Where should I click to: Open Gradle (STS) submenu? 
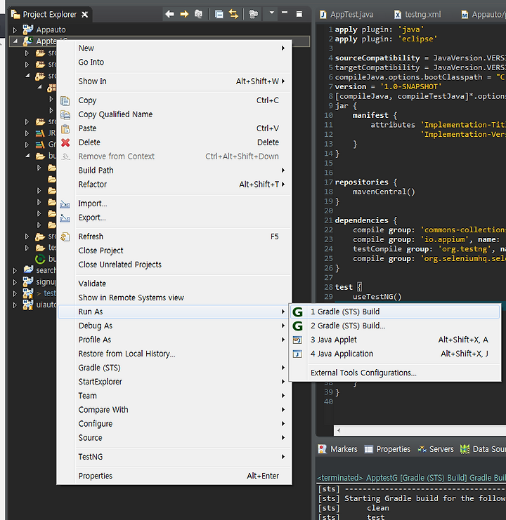click(174, 368)
